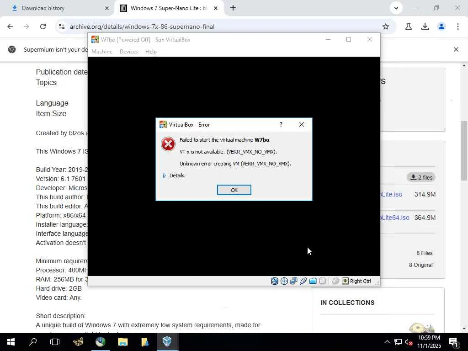The width and height of the screenshot is (468, 351).
Task: Click the site information icon in address bar
Action: (x=62, y=27)
